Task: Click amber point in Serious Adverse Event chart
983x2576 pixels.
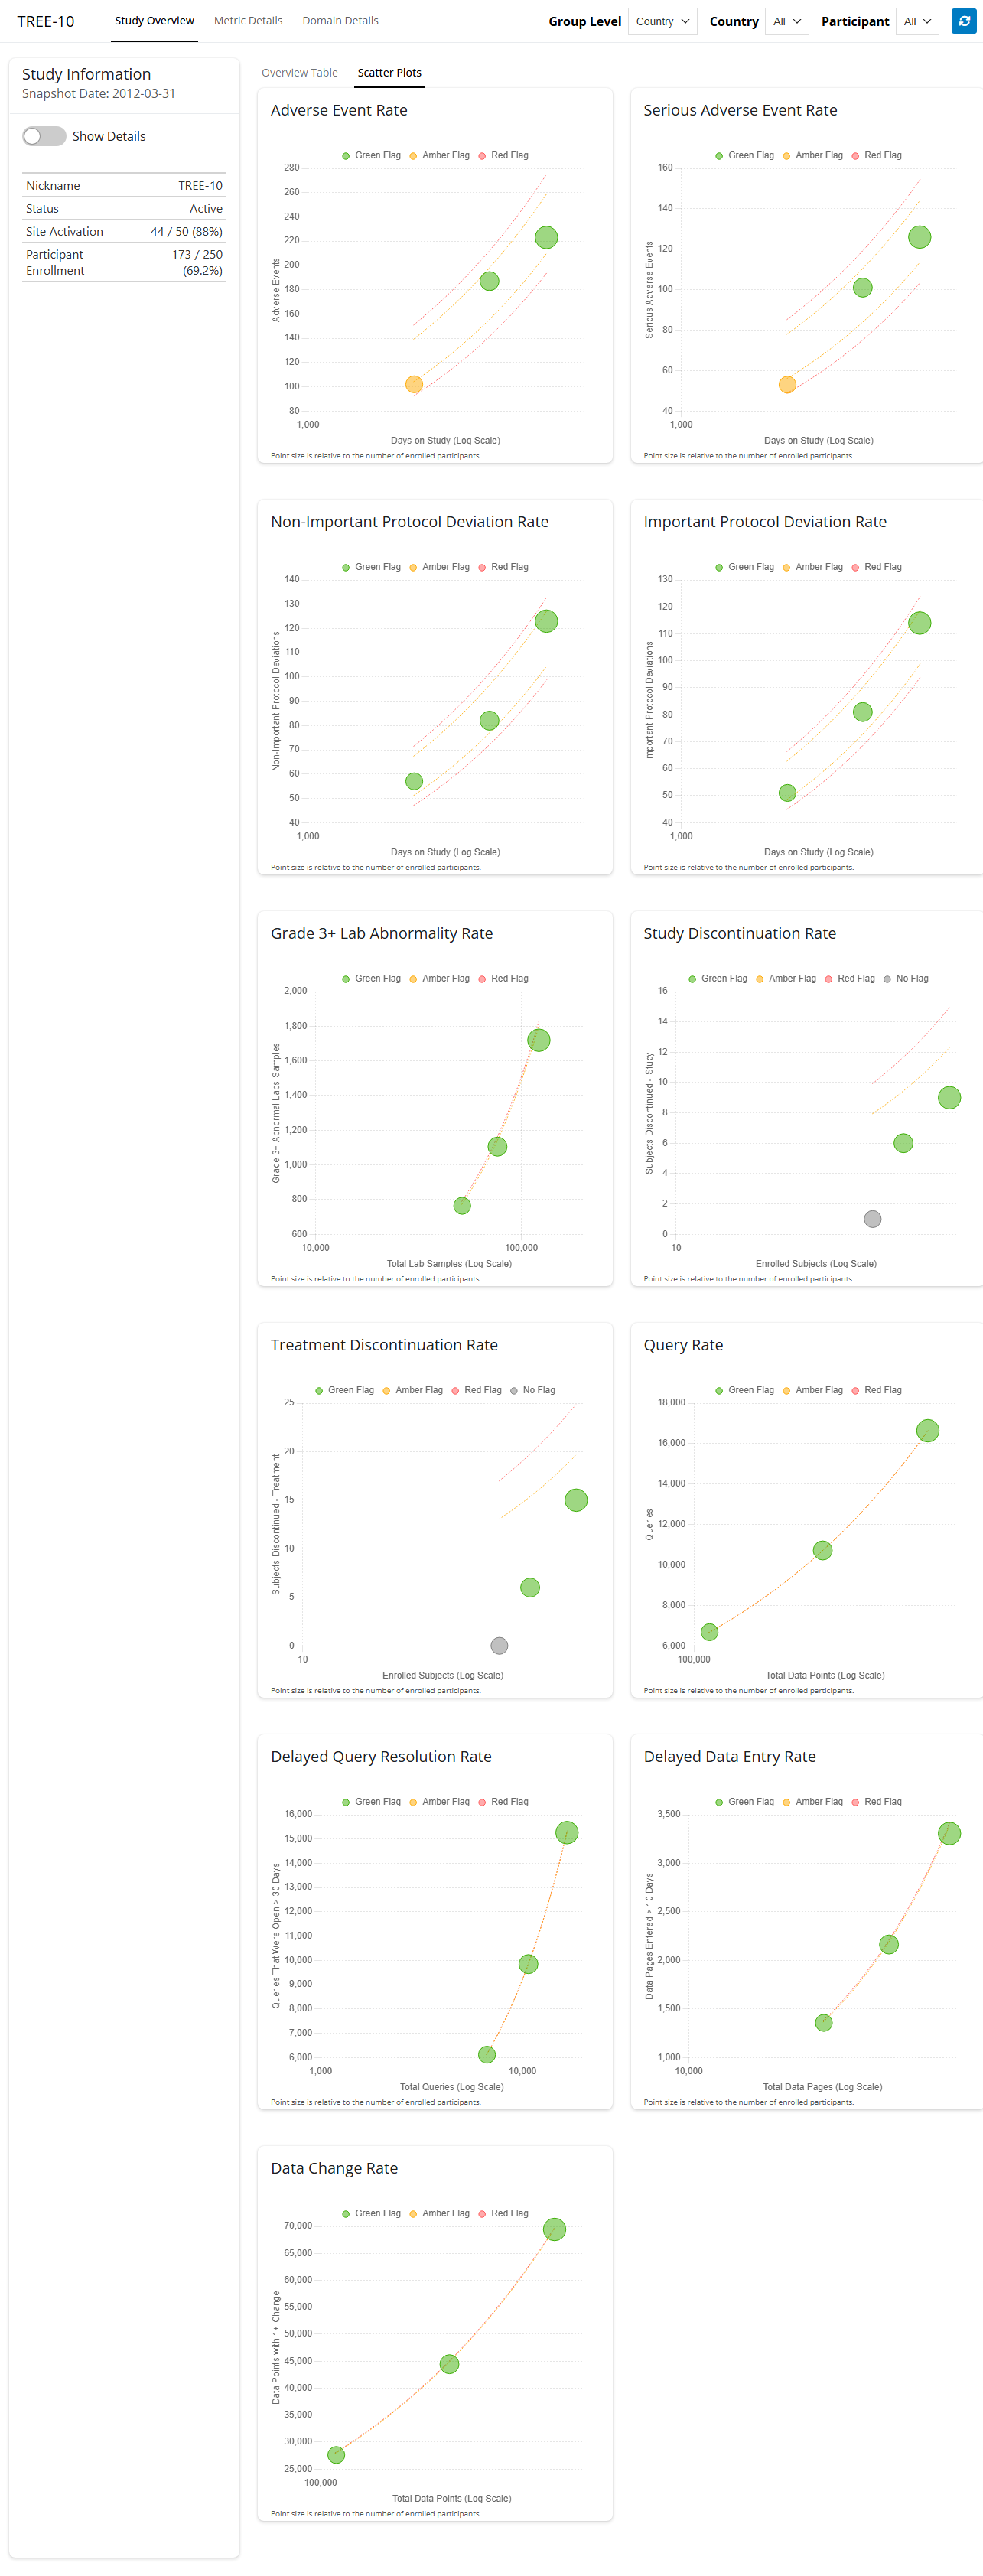Action: pyautogui.click(x=787, y=384)
